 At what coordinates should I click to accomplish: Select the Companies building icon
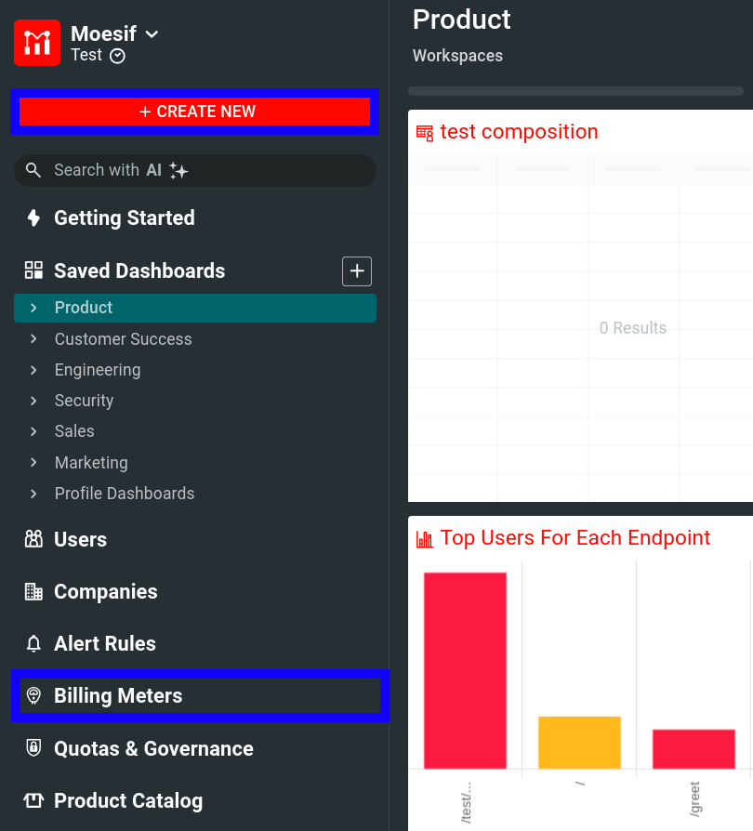click(33, 591)
